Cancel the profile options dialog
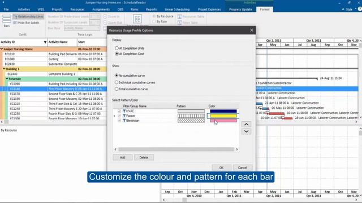Image resolution: width=362 pixels, height=203 pixels. pos(243,167)
